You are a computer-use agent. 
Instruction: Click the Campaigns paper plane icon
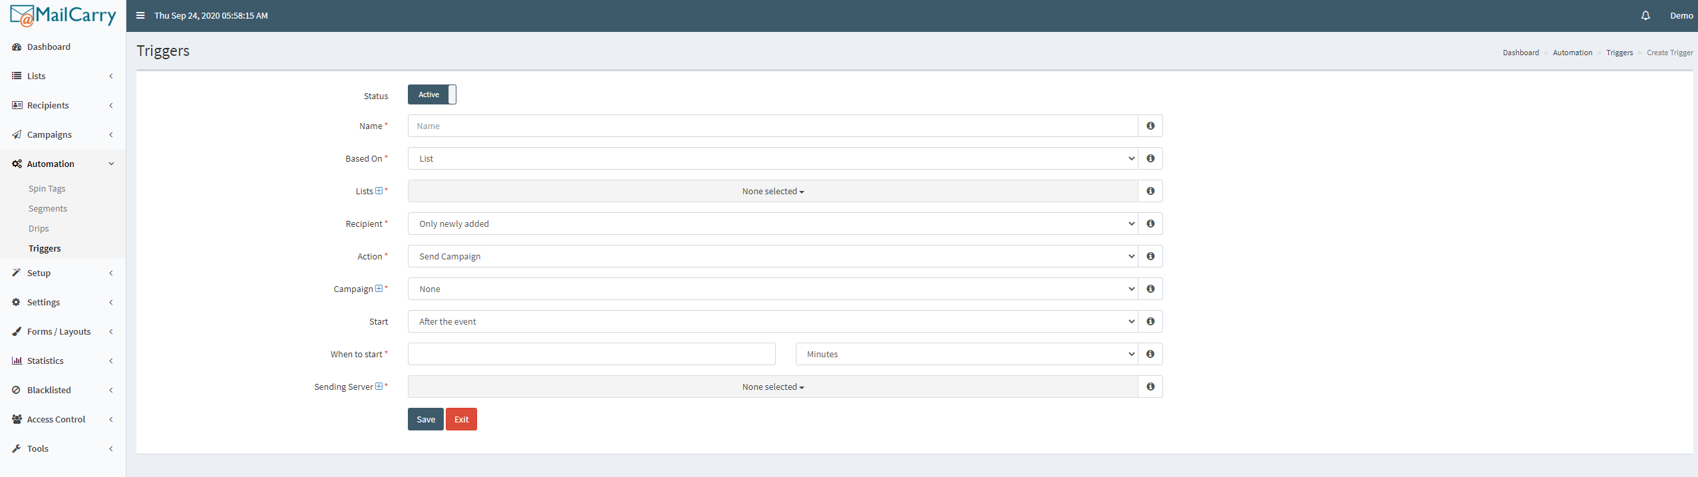point(17,134)
